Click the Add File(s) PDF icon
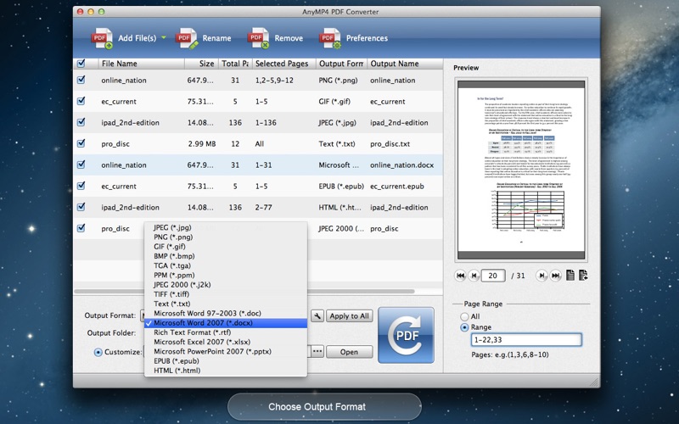This screenshot has width=679, height=424. click(x=102, y=38)
